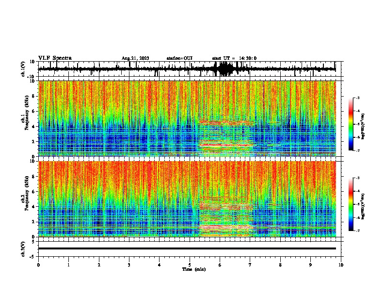The width and height of the screenshot is (384, 297).
Task: Click the "-3" label on ch.1 colorbar
Action: coord(358,98)
